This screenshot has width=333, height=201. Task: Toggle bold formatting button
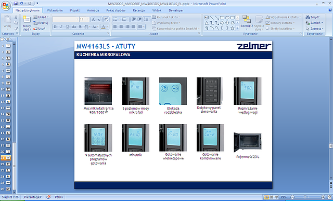55,26
